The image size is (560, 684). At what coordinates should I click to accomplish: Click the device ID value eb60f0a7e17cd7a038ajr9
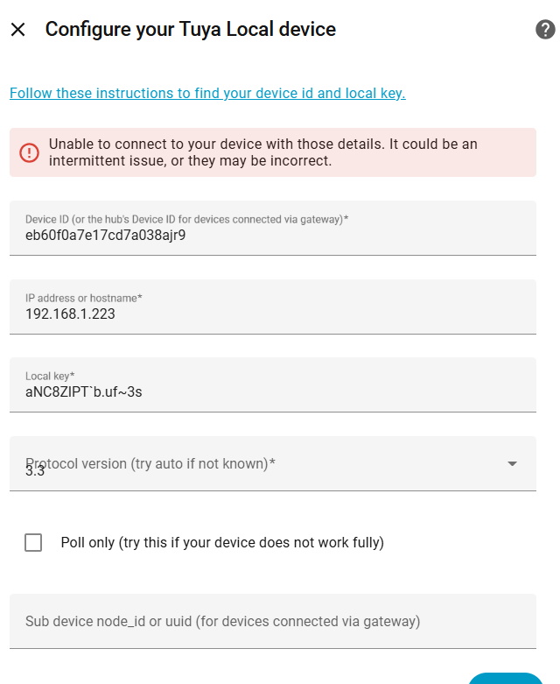[x=105, y=236]
